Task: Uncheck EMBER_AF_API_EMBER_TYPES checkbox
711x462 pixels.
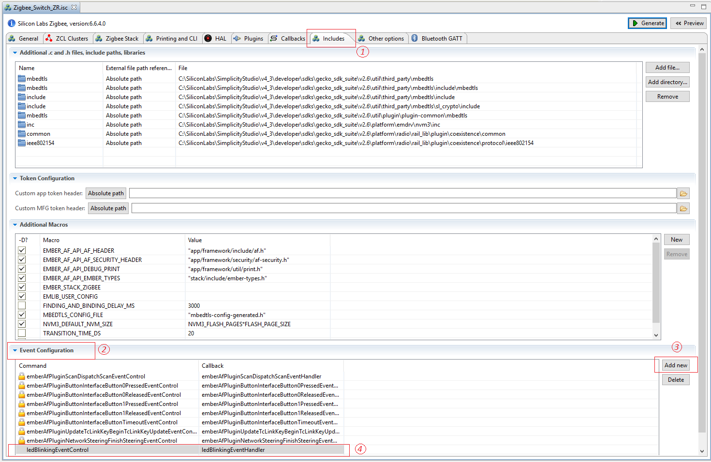Action: (22, 278)
